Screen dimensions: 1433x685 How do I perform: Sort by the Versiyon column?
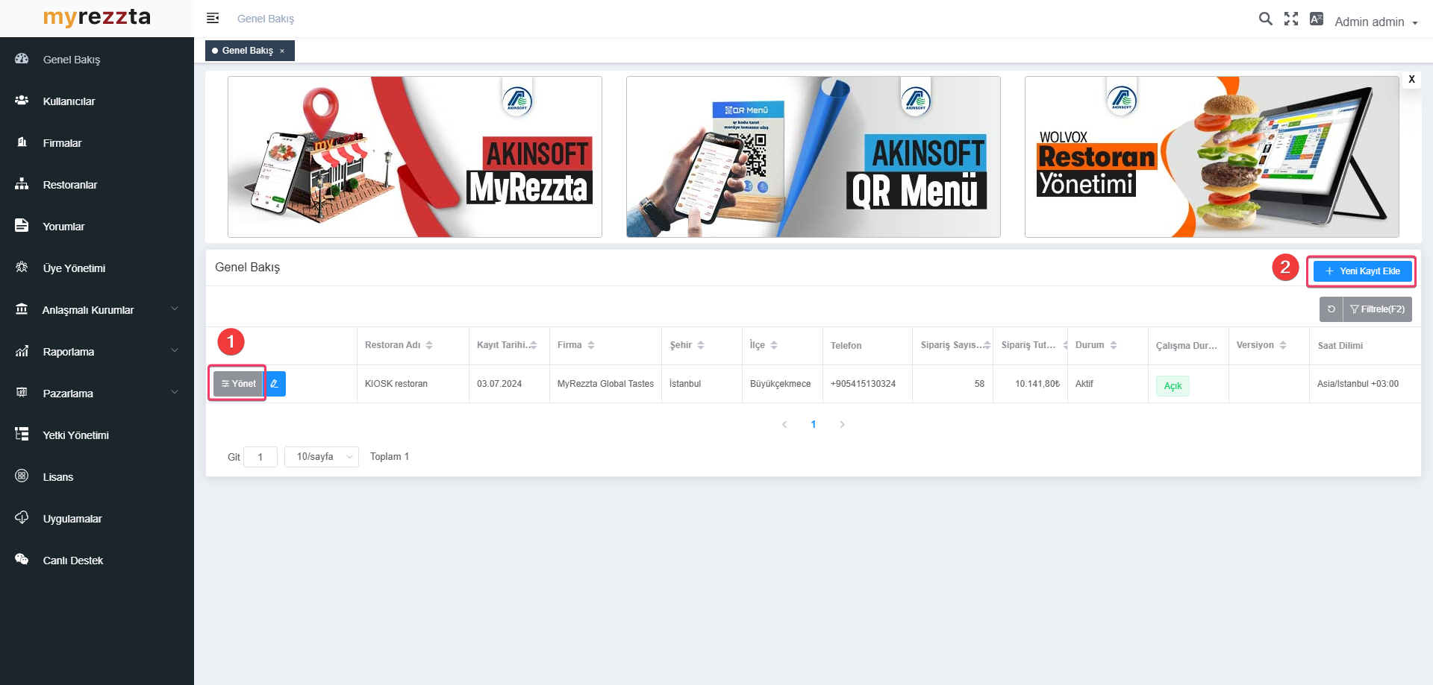(x=1283, y=345)
